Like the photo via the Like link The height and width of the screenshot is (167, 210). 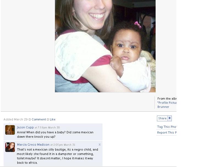pos(52,119)
